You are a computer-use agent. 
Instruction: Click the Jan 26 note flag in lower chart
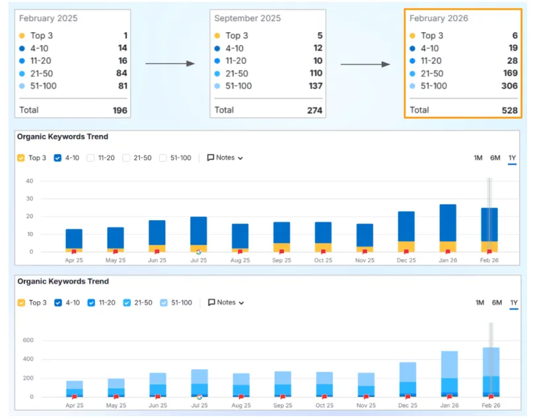(450, 397)
